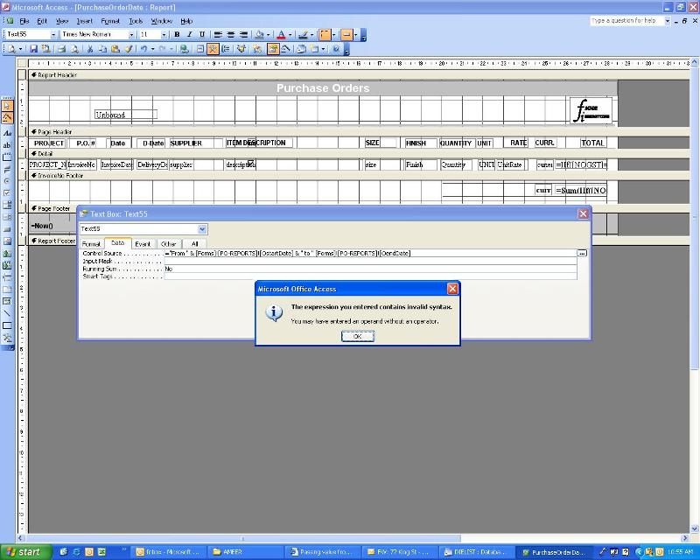Click the AutoFormat toolbar icon
700x560 pixels.
[241, 49]
